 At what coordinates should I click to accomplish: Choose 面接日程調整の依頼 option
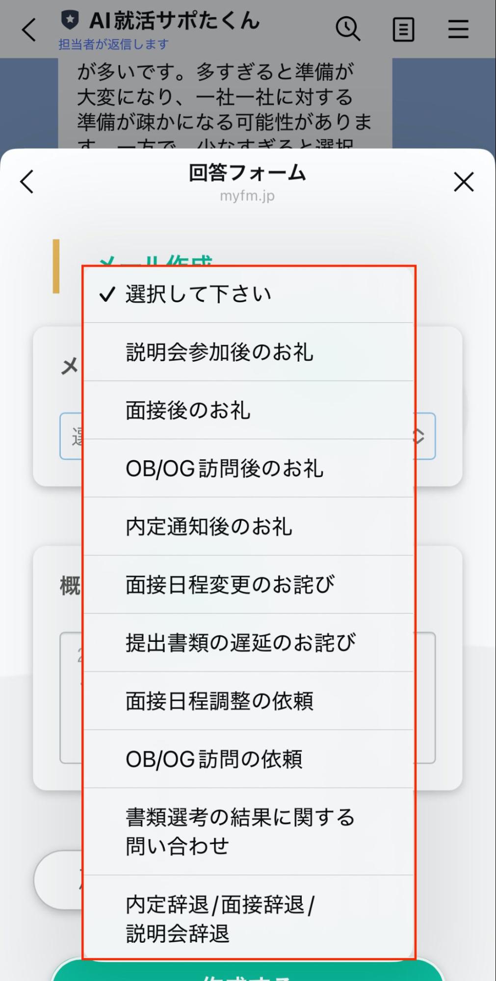(219, 701)
